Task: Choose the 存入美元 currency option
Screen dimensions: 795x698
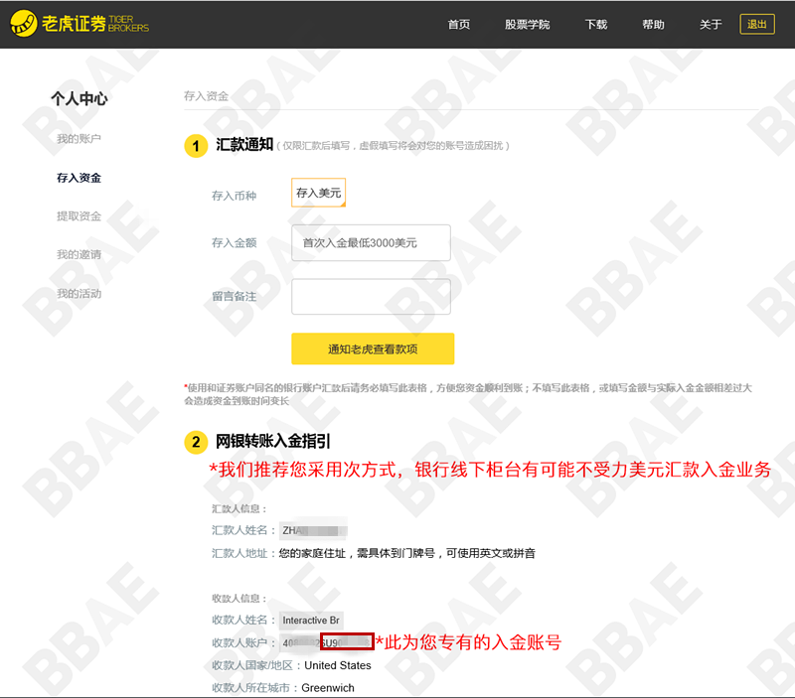Action: coord(318,193)
